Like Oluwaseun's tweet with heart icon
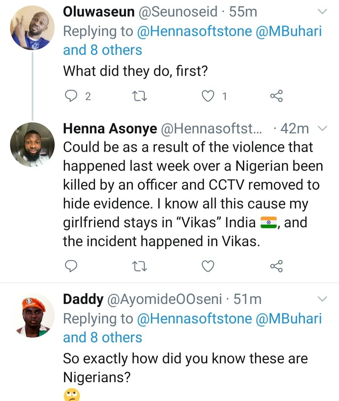The height and width of the screenshot is (401, 339). coord(207,96)
